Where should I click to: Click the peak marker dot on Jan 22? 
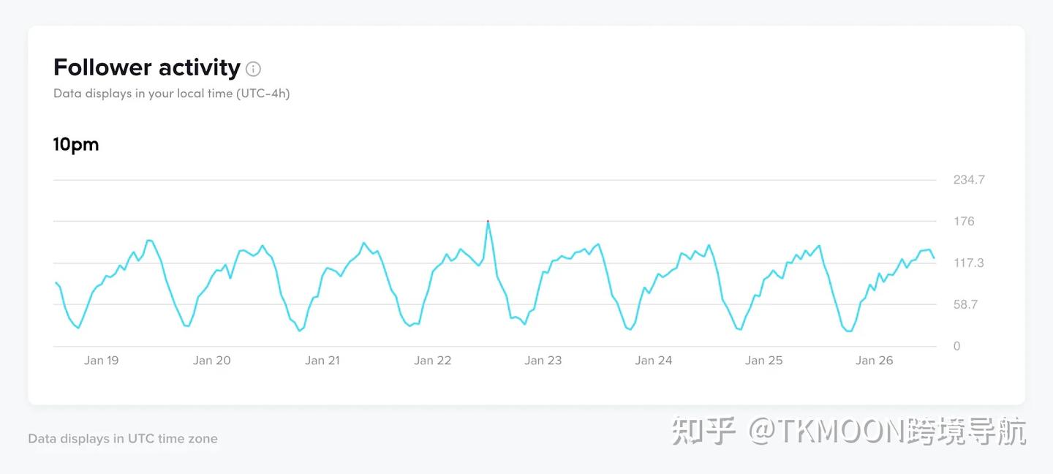[x=488, y=221]
